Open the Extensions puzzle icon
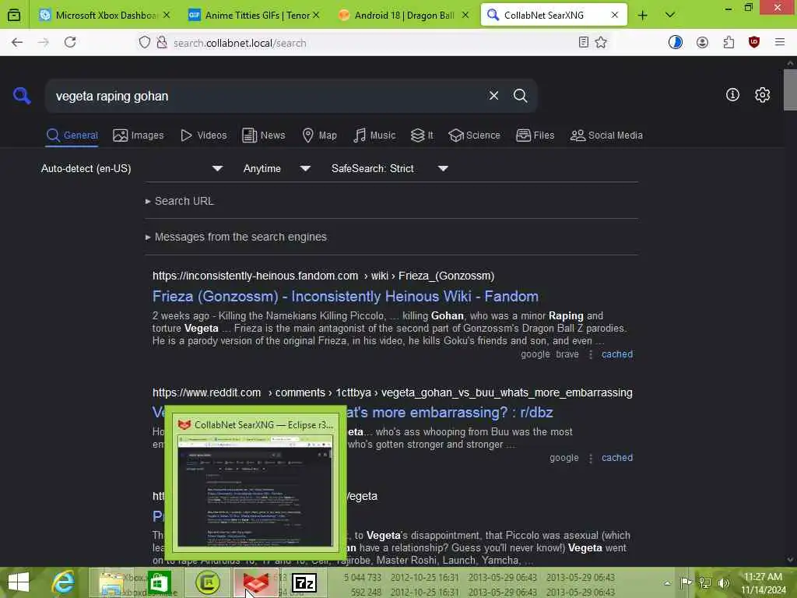The height and width of the screenshot is (598, 797). point(729,43)
